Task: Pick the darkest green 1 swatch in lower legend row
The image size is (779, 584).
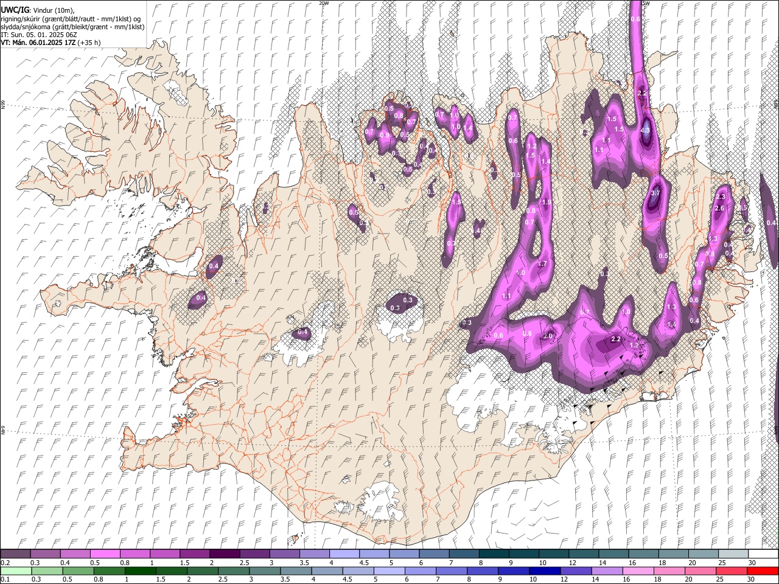Action: pos(140,571)
